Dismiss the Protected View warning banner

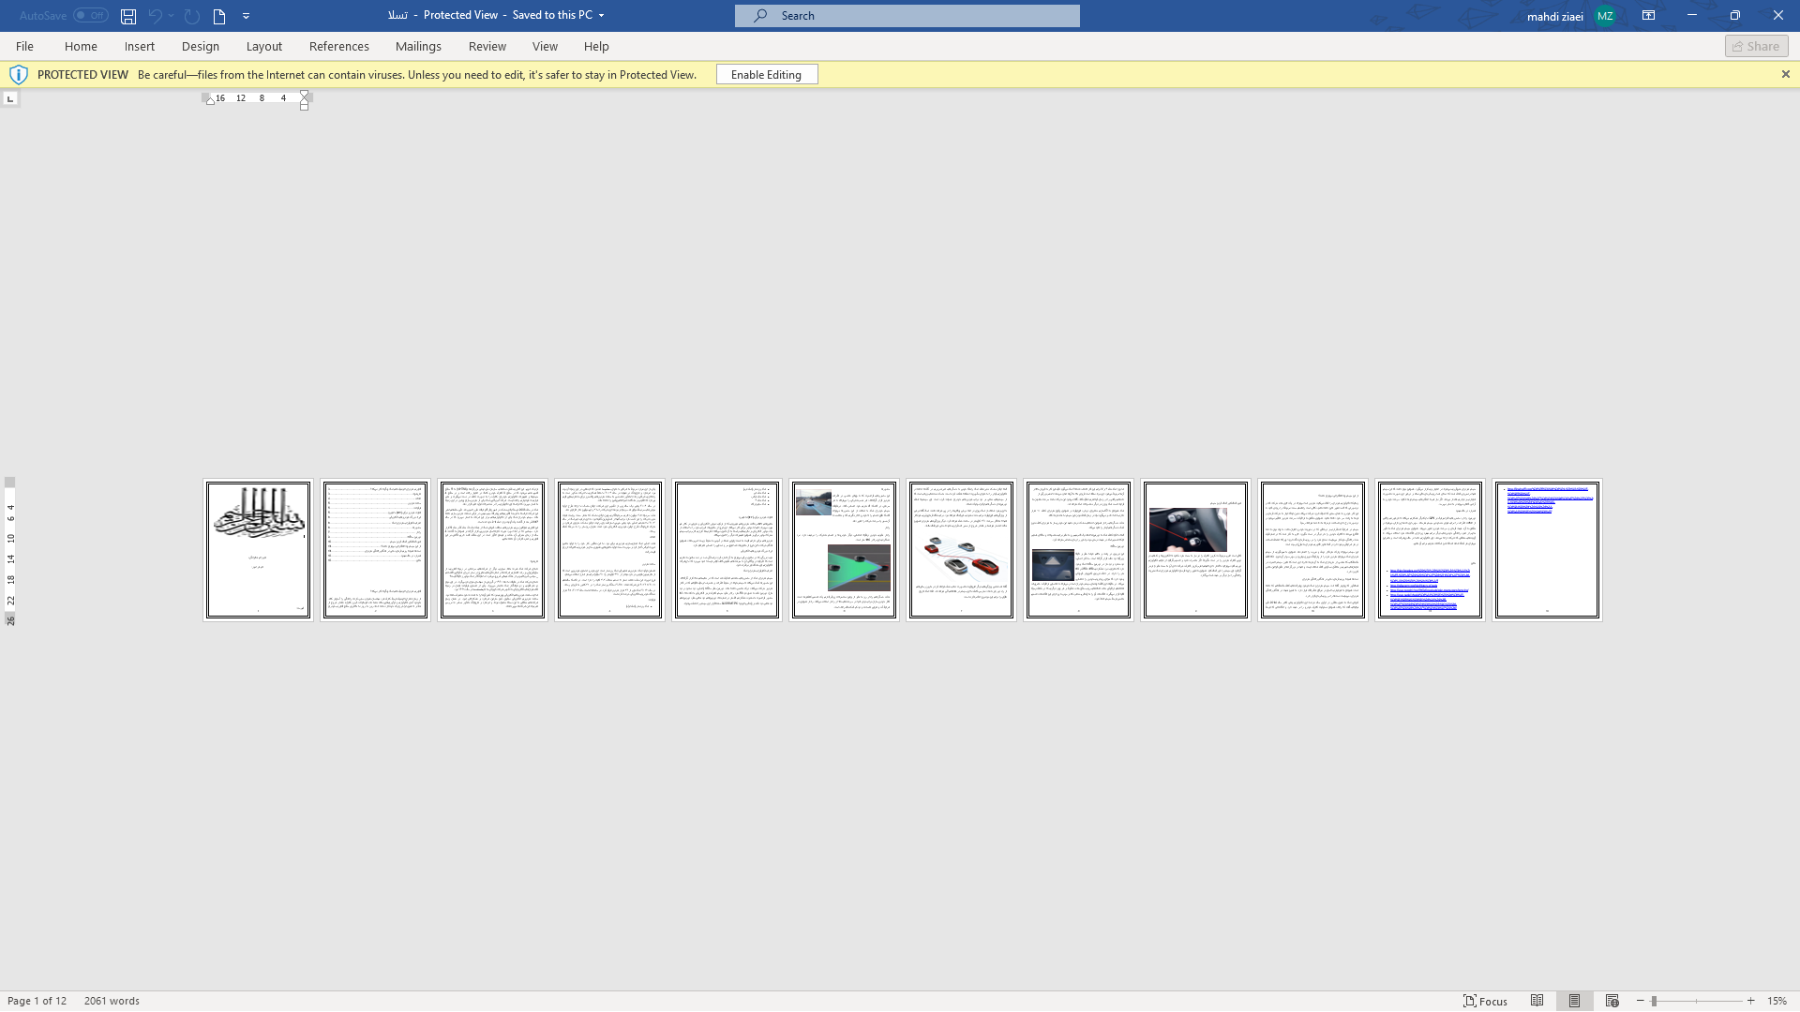pyautogui.click(x=1785, y=74)
